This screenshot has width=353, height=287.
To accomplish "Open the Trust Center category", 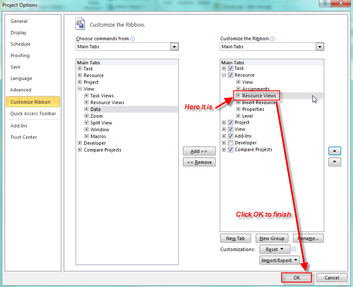I will [24, 137].
